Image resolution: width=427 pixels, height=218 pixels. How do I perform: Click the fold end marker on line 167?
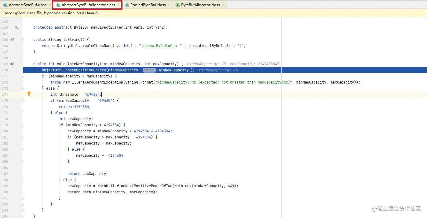click(x=23, y=52)
